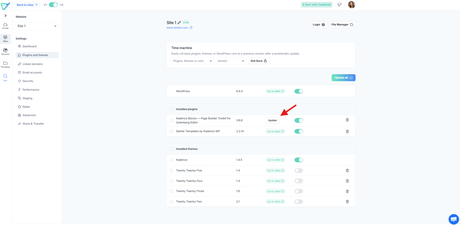460x225 pixels.
Task: Select Plugins and themes in settings menu
Action: (37, 55)
